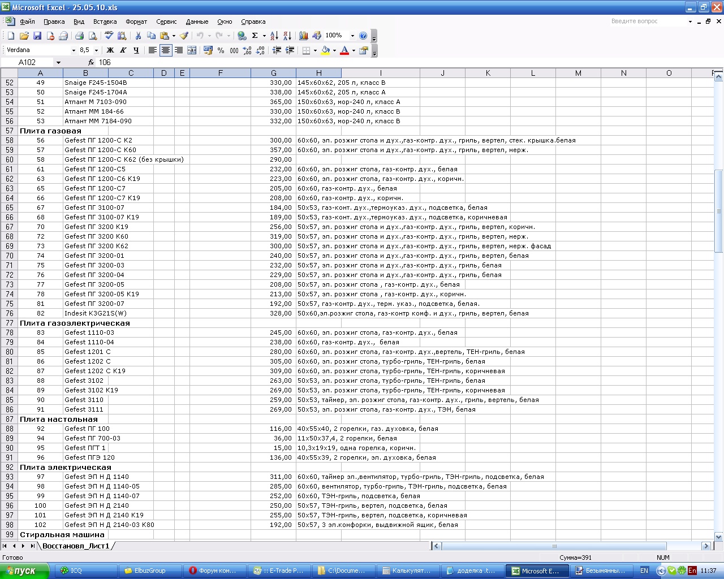724x579 pixels.
Task: Open the Правка menu
Action: tap(54, 21)
